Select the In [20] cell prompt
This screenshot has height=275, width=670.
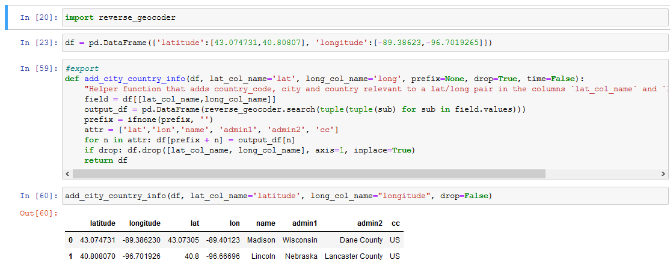pos(40,17)
